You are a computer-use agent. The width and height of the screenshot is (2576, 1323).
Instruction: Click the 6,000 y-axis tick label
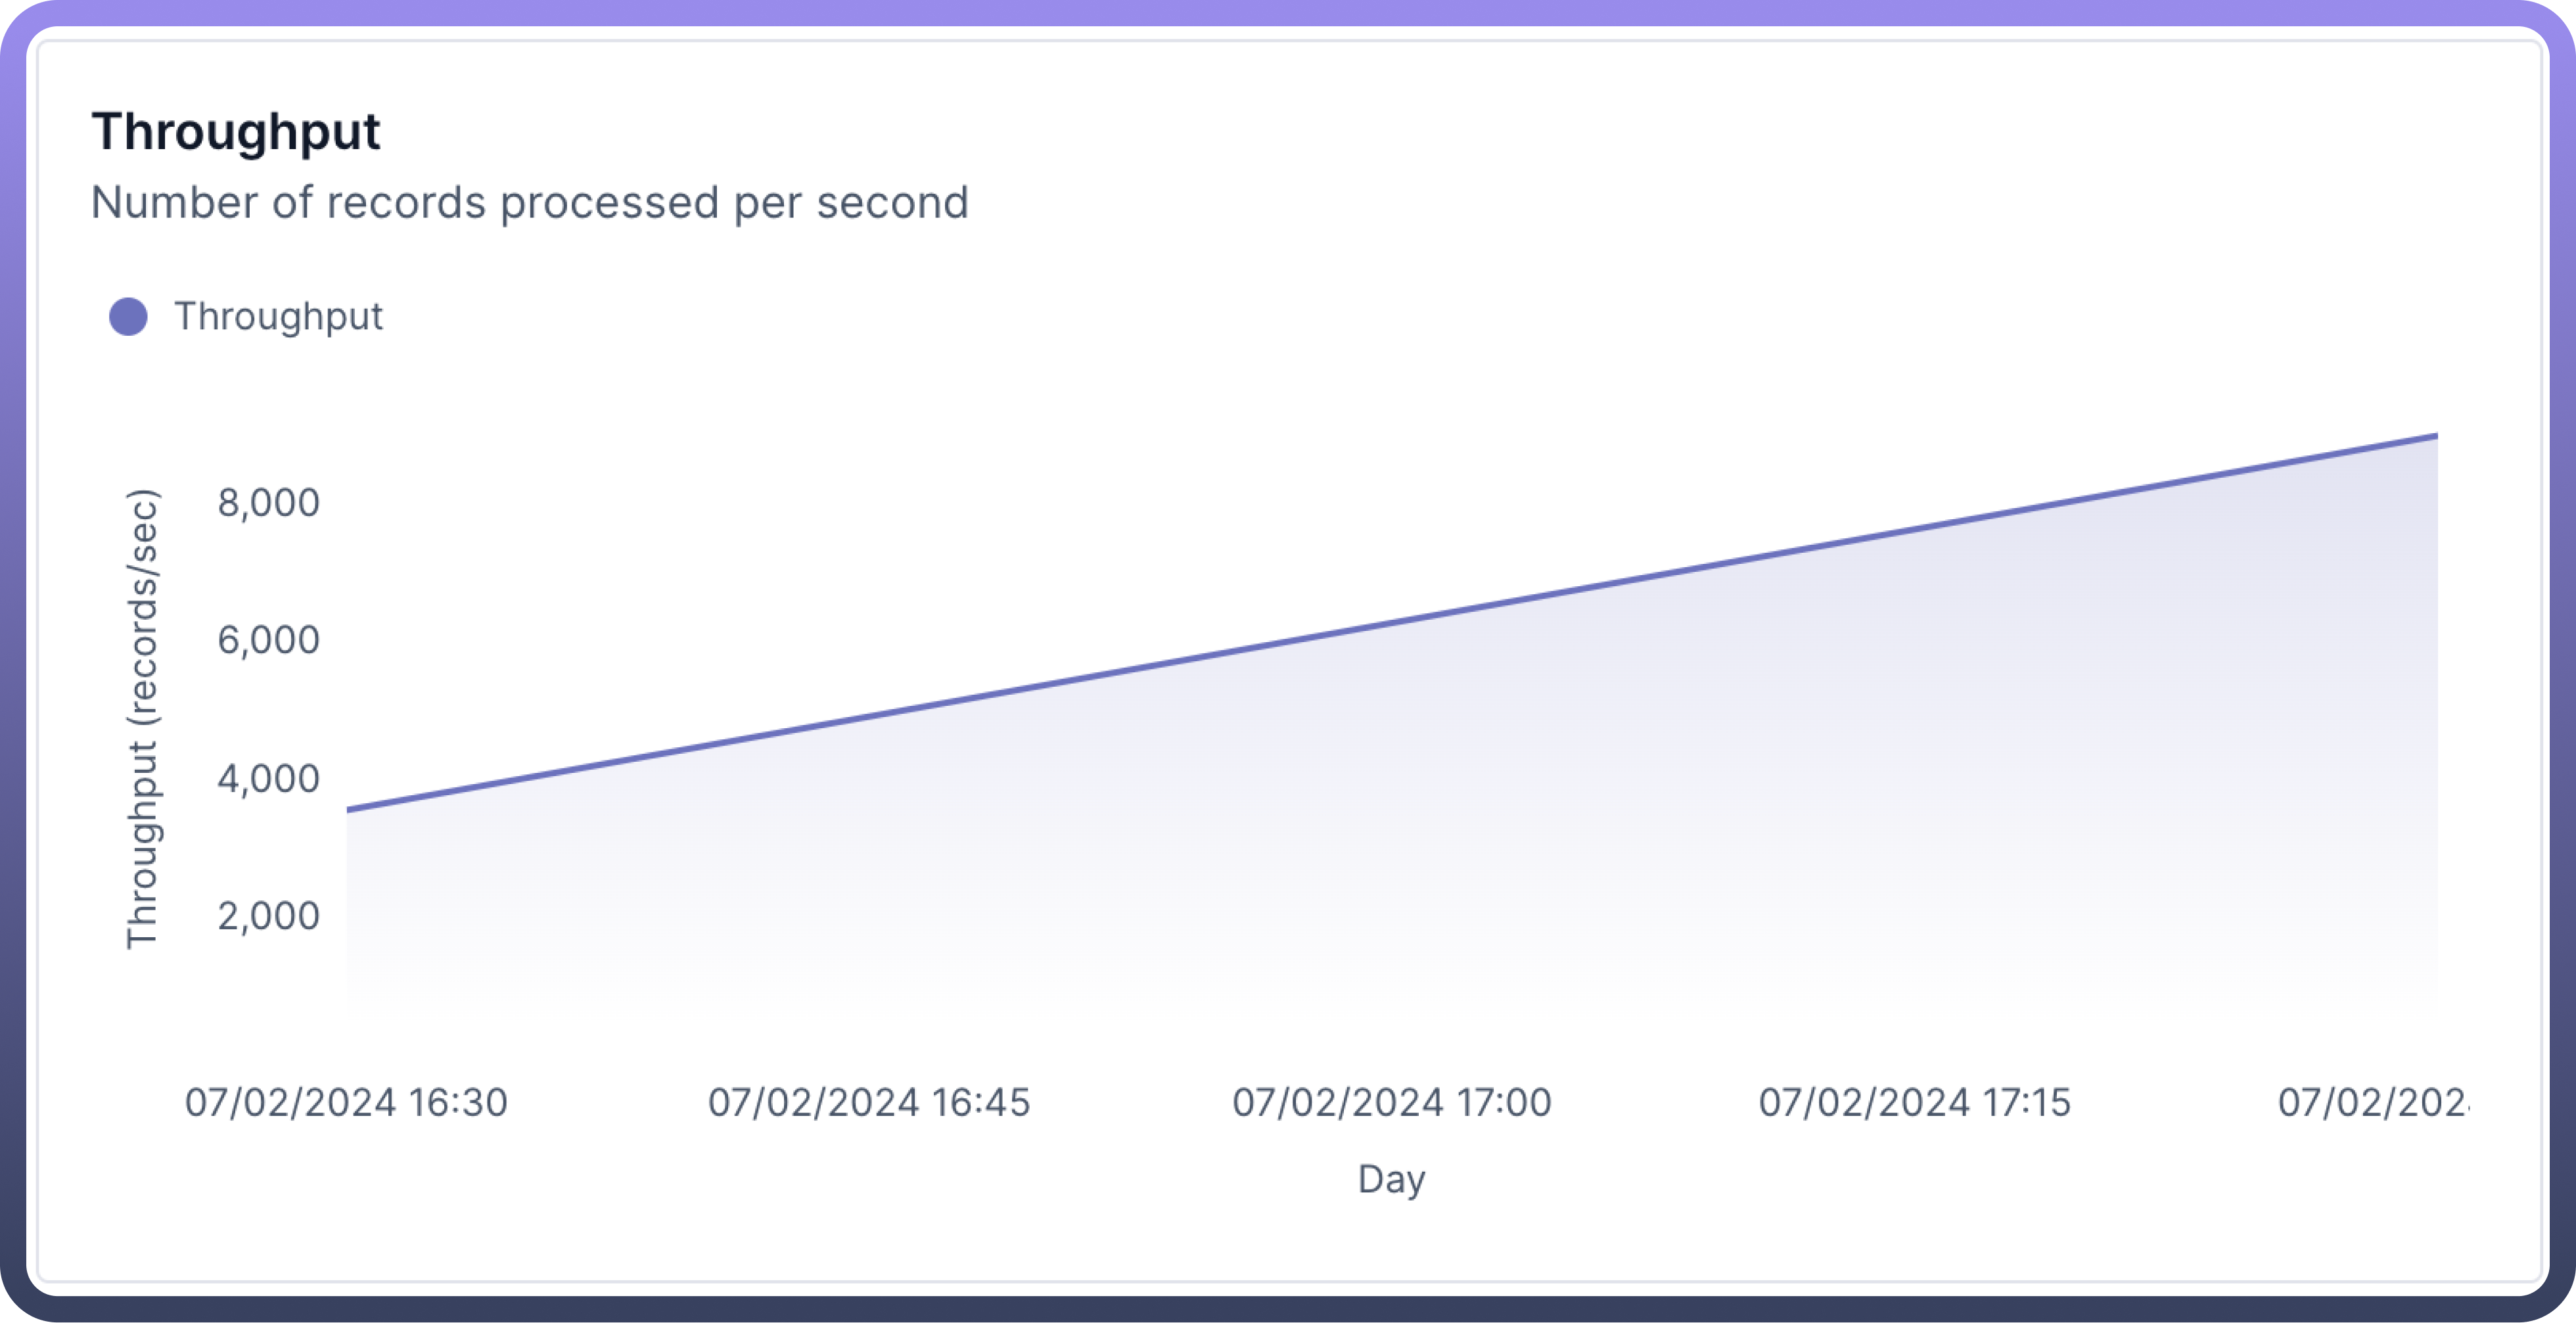[268, 640]
